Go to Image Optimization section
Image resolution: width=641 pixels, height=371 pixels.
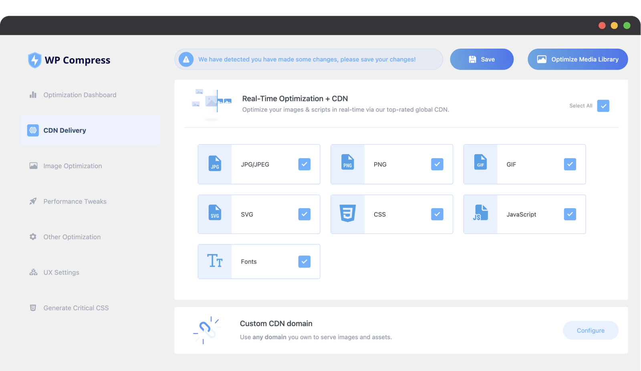click(x=73, y=166)
